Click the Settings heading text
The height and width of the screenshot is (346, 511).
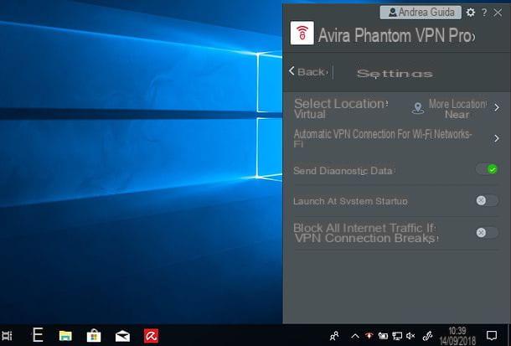click(x=395, y=74)
